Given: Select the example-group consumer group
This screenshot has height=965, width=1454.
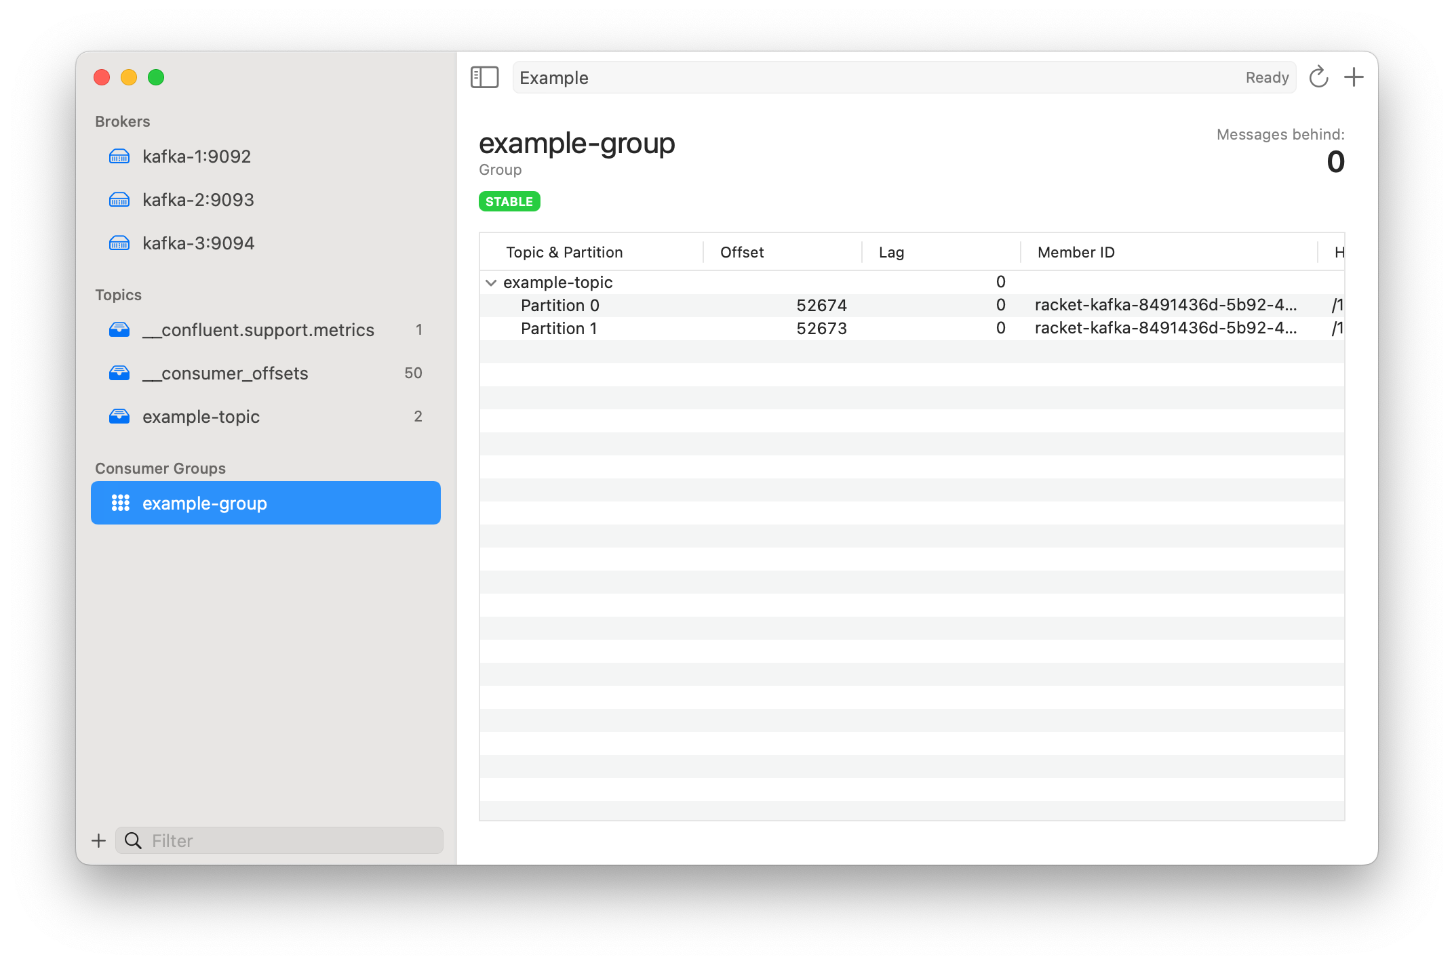Looking at the screenshot, I should (x=266, y=503).
